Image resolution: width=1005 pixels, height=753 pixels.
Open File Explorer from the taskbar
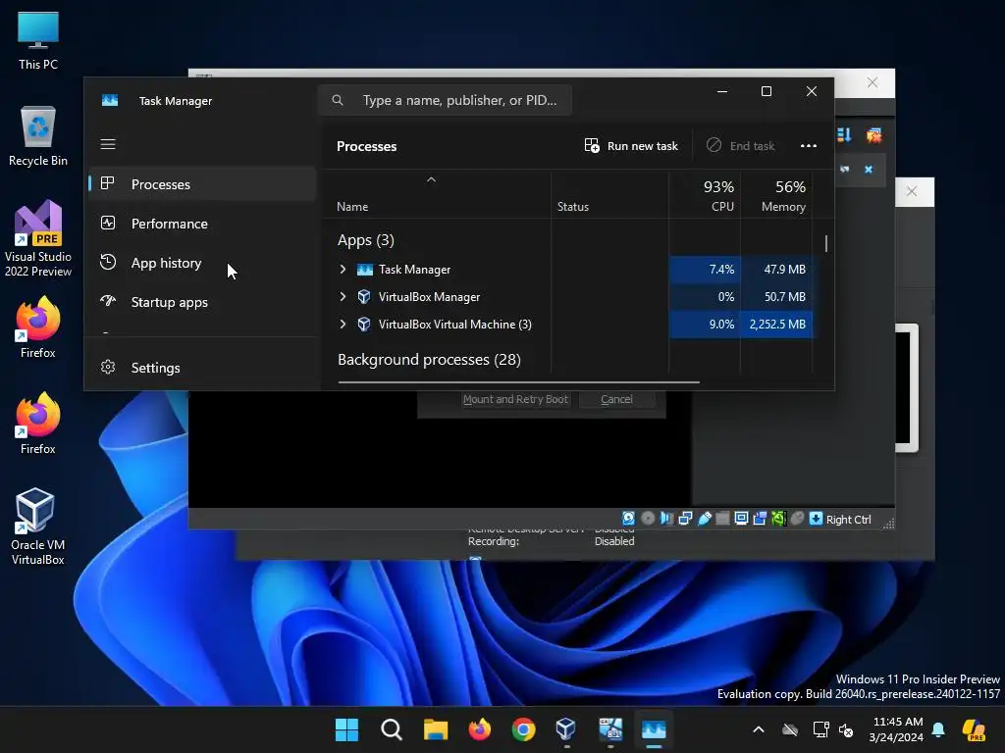[435, 729]
